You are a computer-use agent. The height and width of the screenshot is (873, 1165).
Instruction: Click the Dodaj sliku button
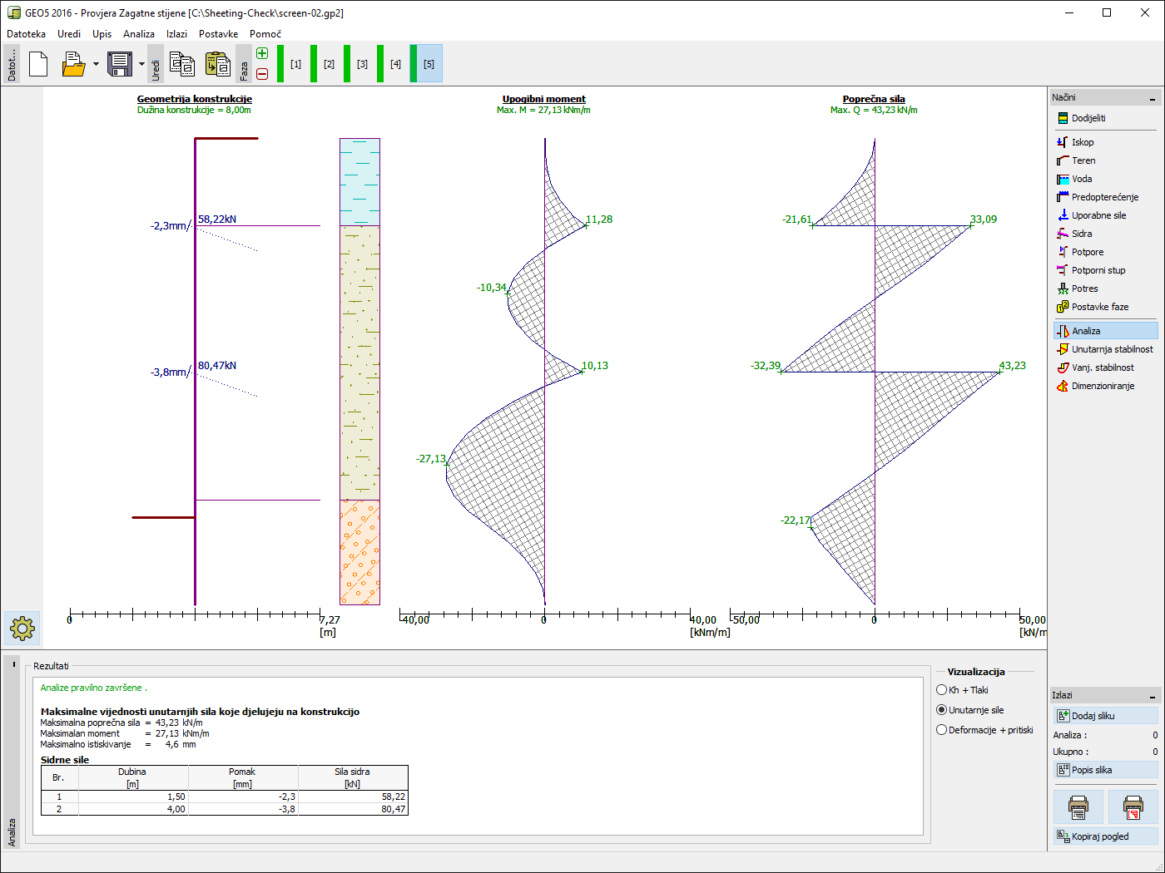(x=1104, y=716)
